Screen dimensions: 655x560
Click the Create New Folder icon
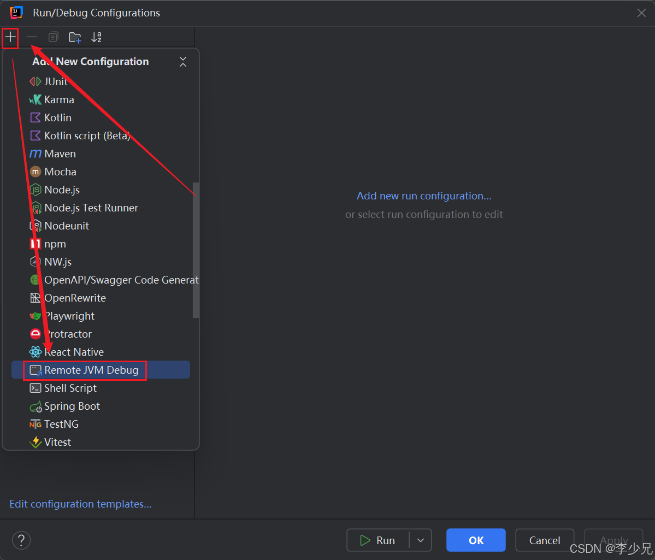coord(75,37)
